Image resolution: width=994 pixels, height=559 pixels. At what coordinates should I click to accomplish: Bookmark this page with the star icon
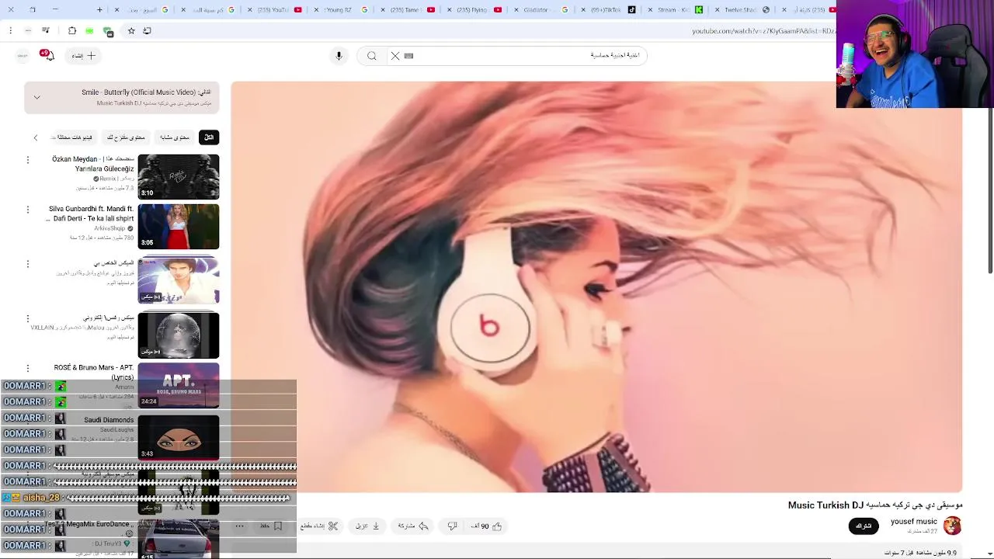pos(131,30)
